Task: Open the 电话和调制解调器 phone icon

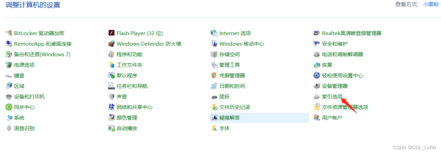Action: click(316, 54)
